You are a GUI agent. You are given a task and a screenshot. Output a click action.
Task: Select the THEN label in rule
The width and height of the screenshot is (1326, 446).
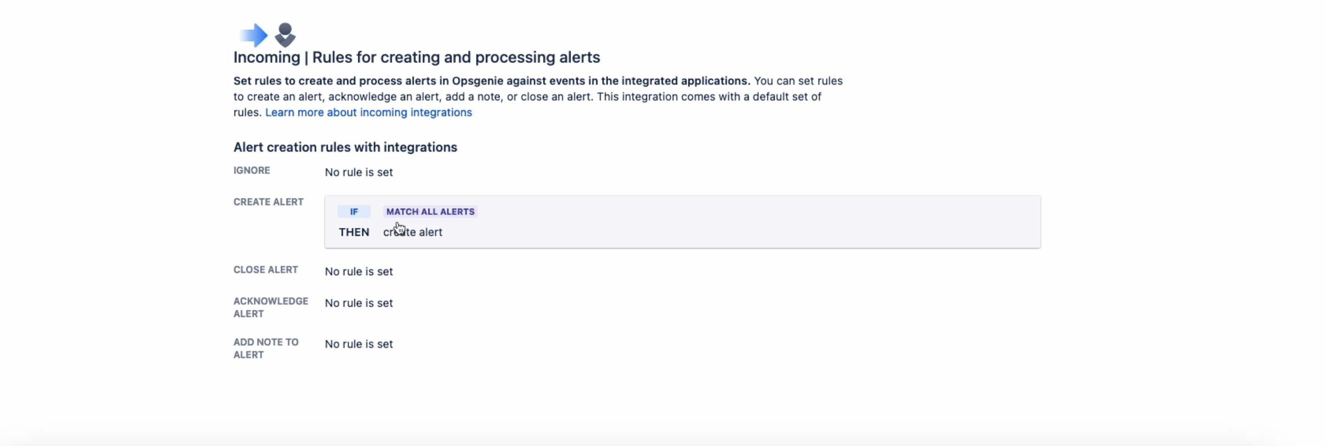[x=354, y=232]
